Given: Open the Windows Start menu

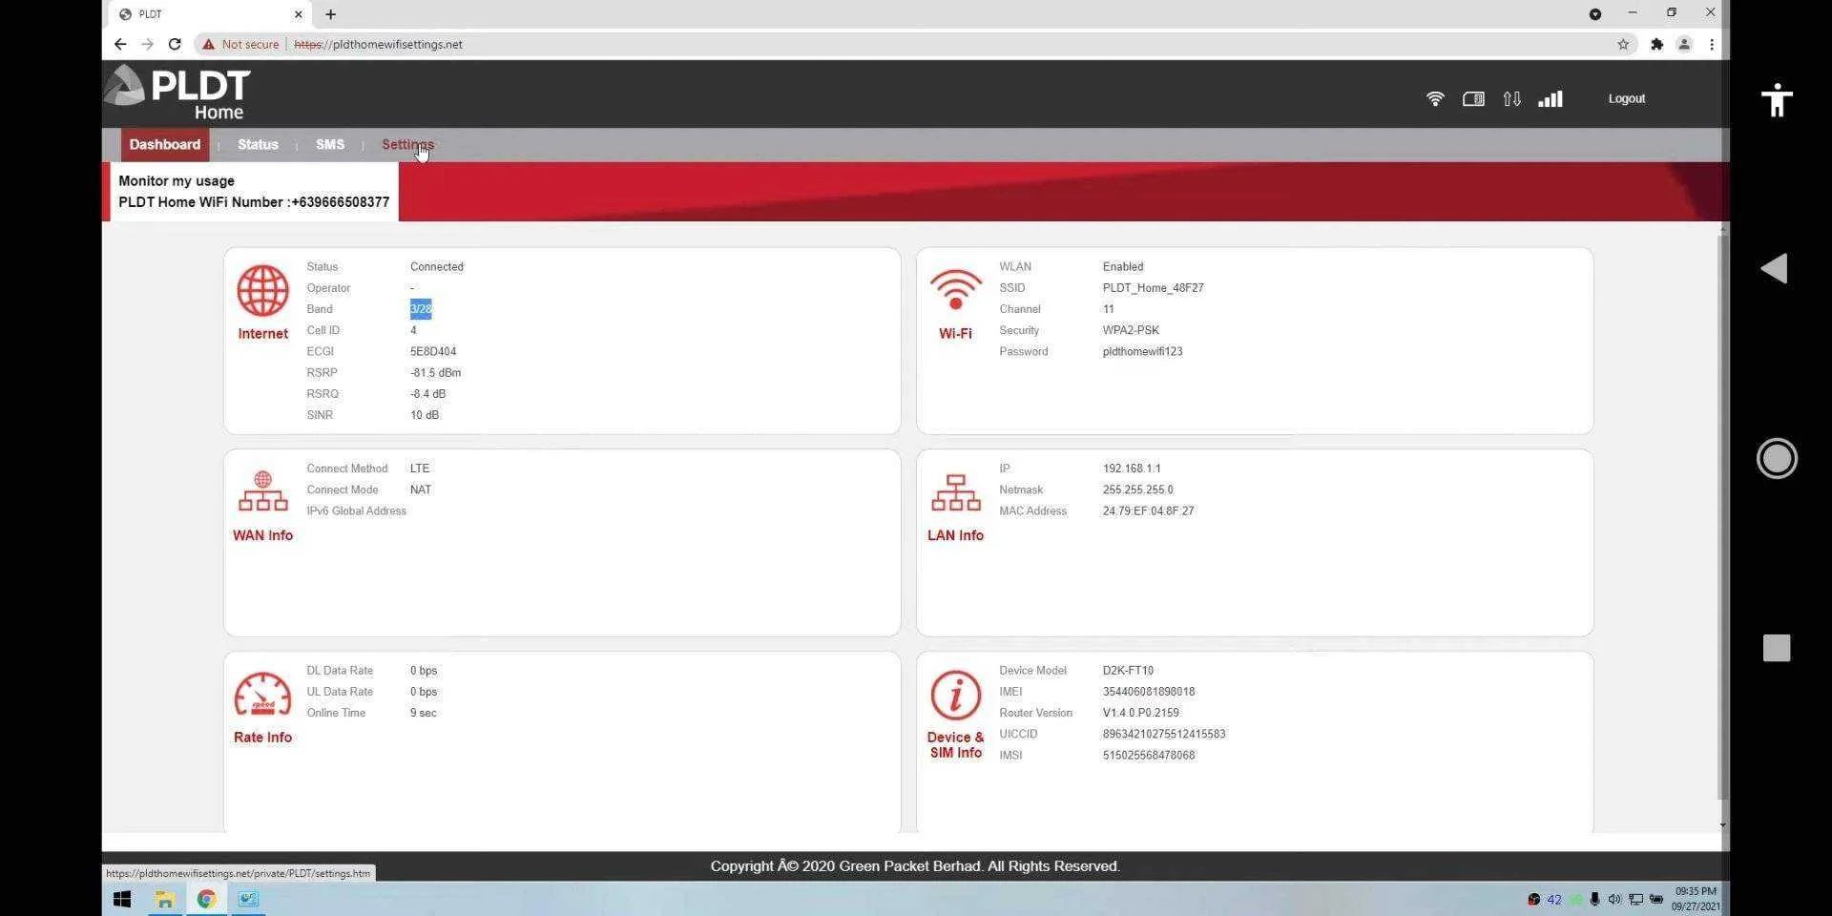Looking at the screenshot, I should click(122, 899).
